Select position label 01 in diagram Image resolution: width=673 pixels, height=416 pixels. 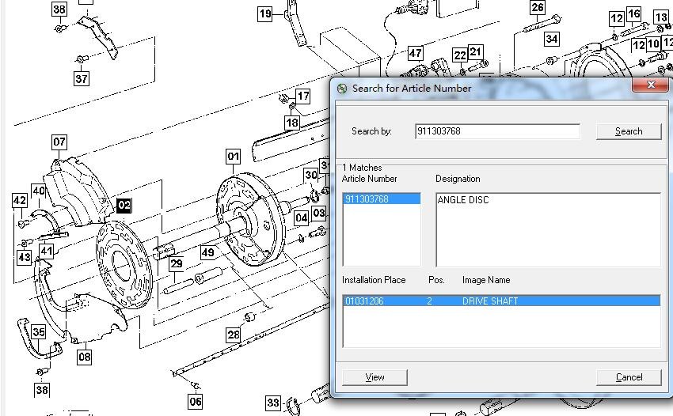coord(233,156)
